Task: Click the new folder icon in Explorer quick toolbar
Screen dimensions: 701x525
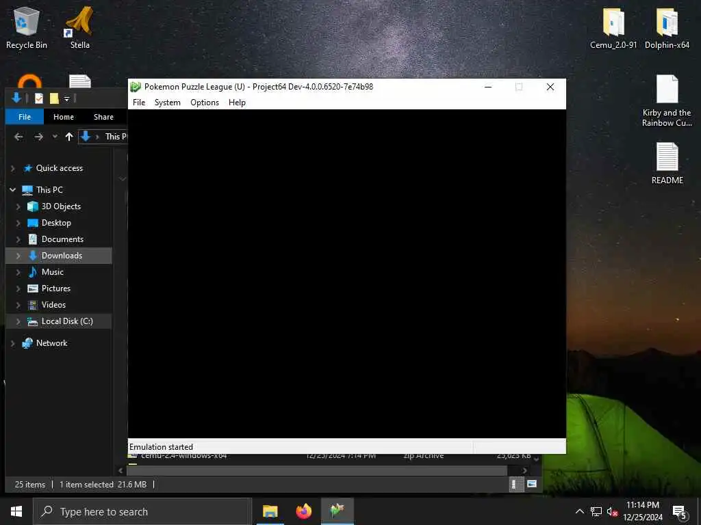Action: (x=54, y=98)
